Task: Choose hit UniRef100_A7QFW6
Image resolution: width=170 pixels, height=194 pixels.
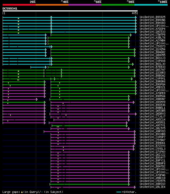Action: point(152,175)
